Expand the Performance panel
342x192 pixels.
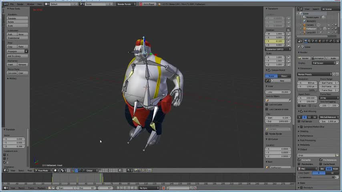(x=306, y=136)
